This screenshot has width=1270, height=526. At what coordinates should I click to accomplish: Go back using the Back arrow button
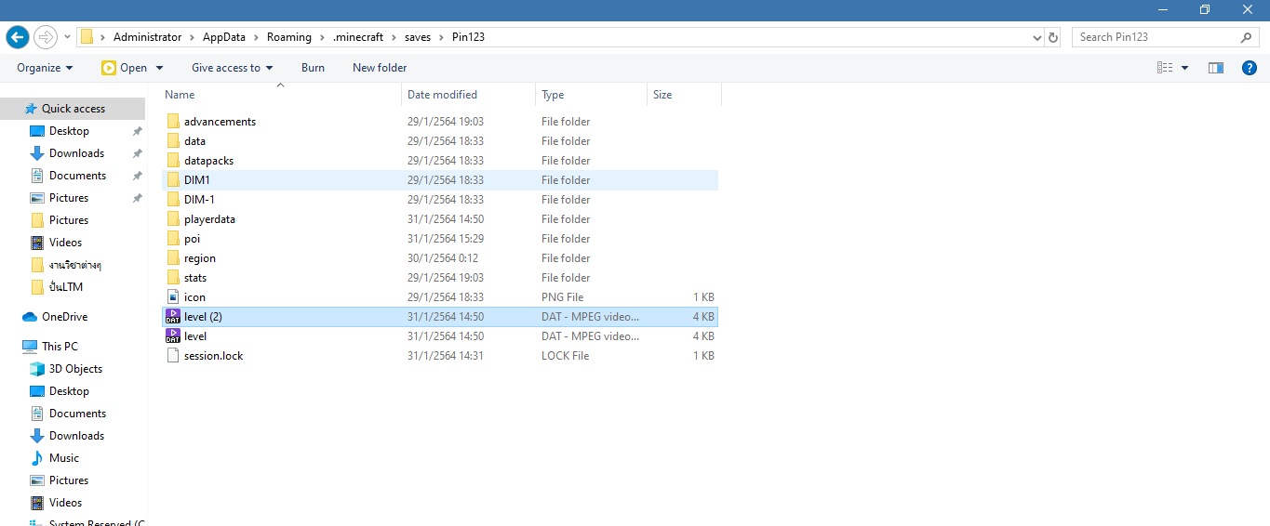(x=17, y=37)
